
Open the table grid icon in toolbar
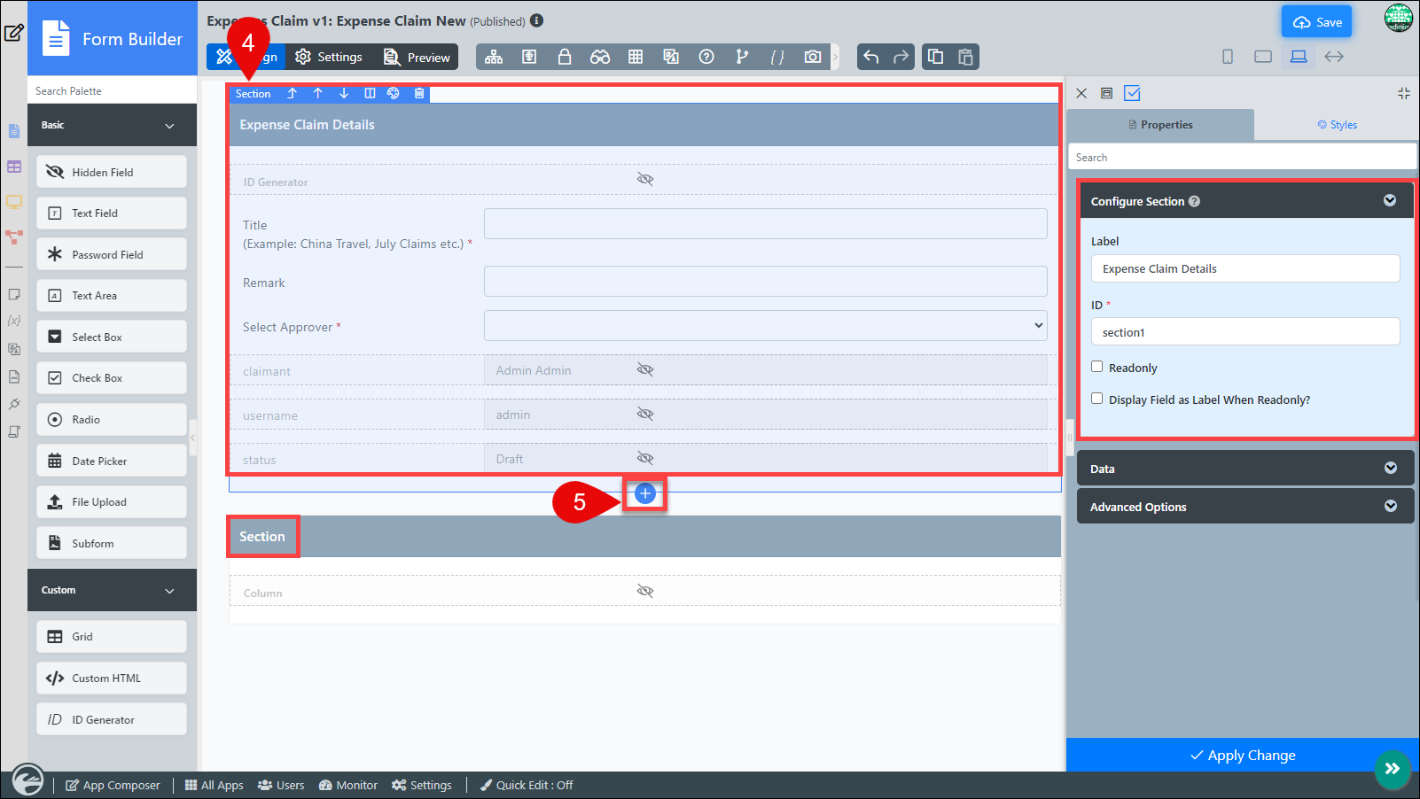[x=636, y=57]
